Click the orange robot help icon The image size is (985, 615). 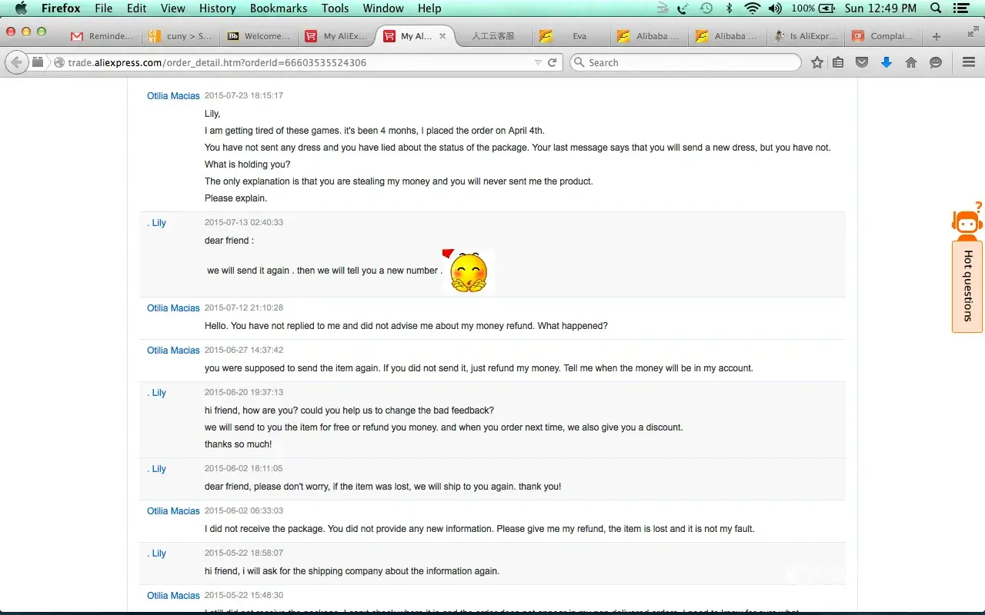[967, 221]
